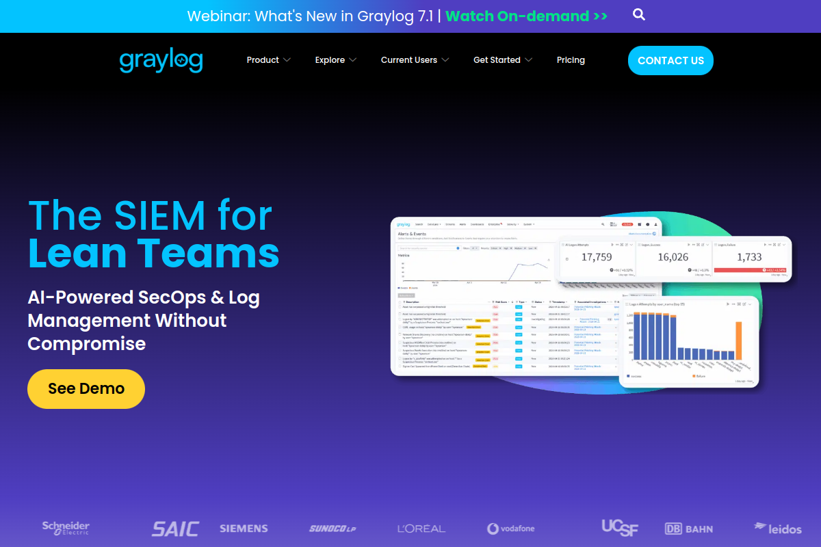This screenshot has height=547, width=821.
Task: Click the Logon Attempts by user_name bar chart
Action: 690,342
